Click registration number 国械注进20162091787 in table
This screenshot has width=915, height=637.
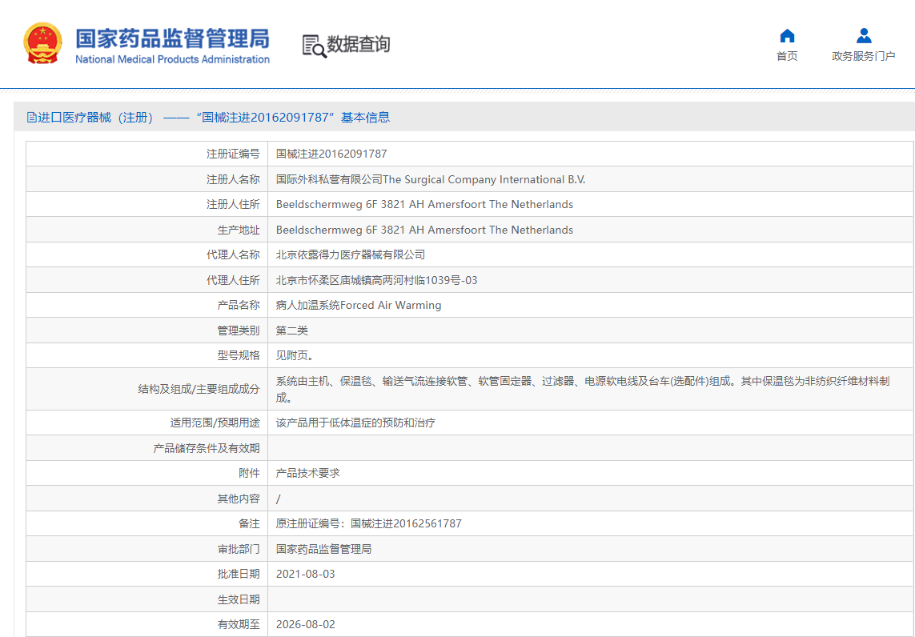pos(331,154)
